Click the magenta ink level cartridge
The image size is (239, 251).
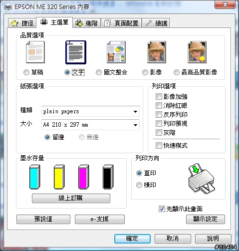[84, 177]
